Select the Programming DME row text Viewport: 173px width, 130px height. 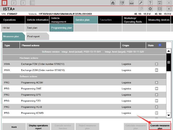31,89
